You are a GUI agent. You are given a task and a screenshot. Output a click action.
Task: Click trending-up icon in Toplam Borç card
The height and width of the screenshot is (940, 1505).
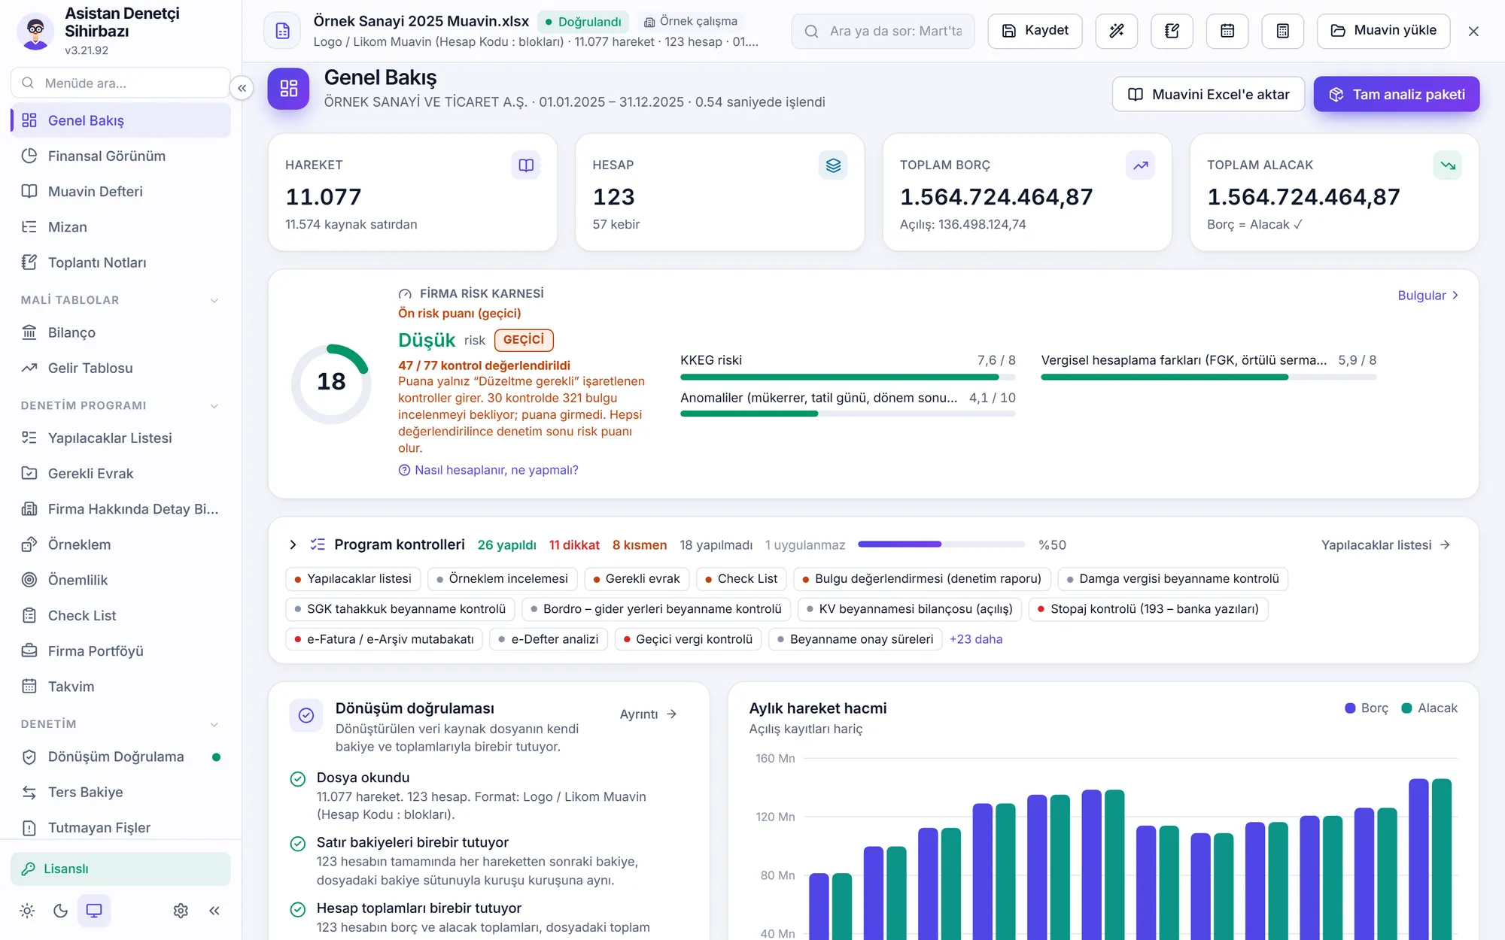tap(1141, 165)
